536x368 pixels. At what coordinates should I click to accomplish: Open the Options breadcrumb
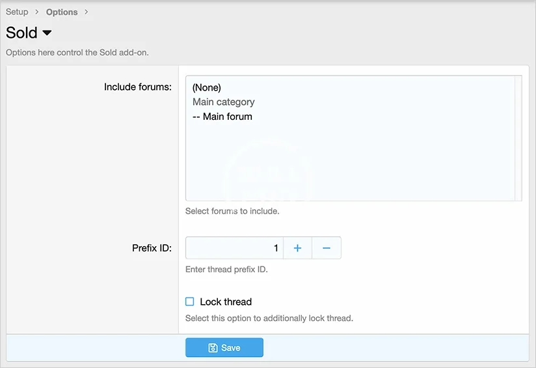(x=62, y=12)
